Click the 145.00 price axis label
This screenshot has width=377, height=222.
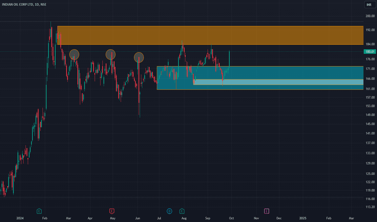[x=370, y=124]
